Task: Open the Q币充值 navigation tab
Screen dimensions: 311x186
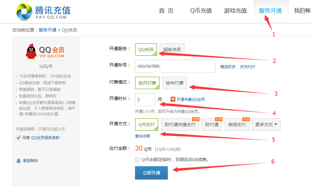Action: (201, 10)
